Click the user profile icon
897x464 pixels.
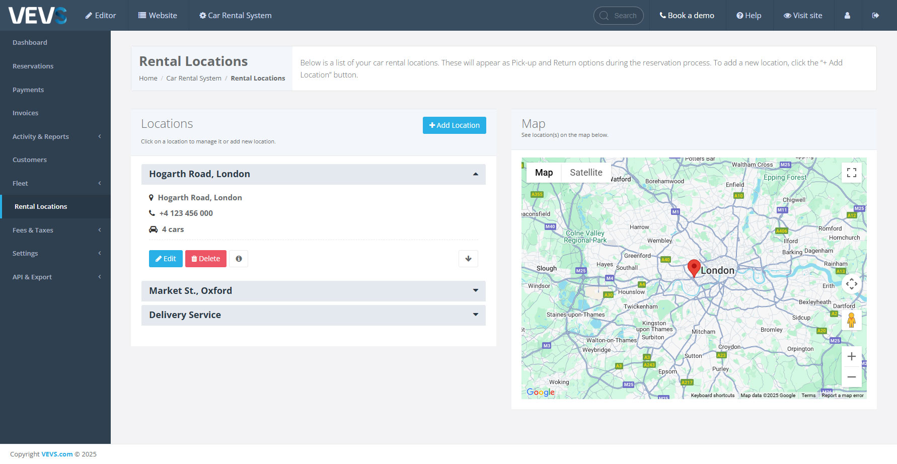847,16
